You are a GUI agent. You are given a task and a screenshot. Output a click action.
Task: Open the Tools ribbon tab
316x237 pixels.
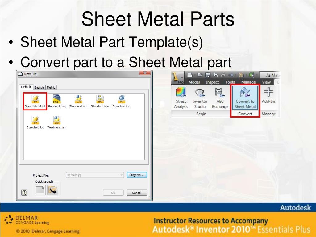(x=230, y=82)
